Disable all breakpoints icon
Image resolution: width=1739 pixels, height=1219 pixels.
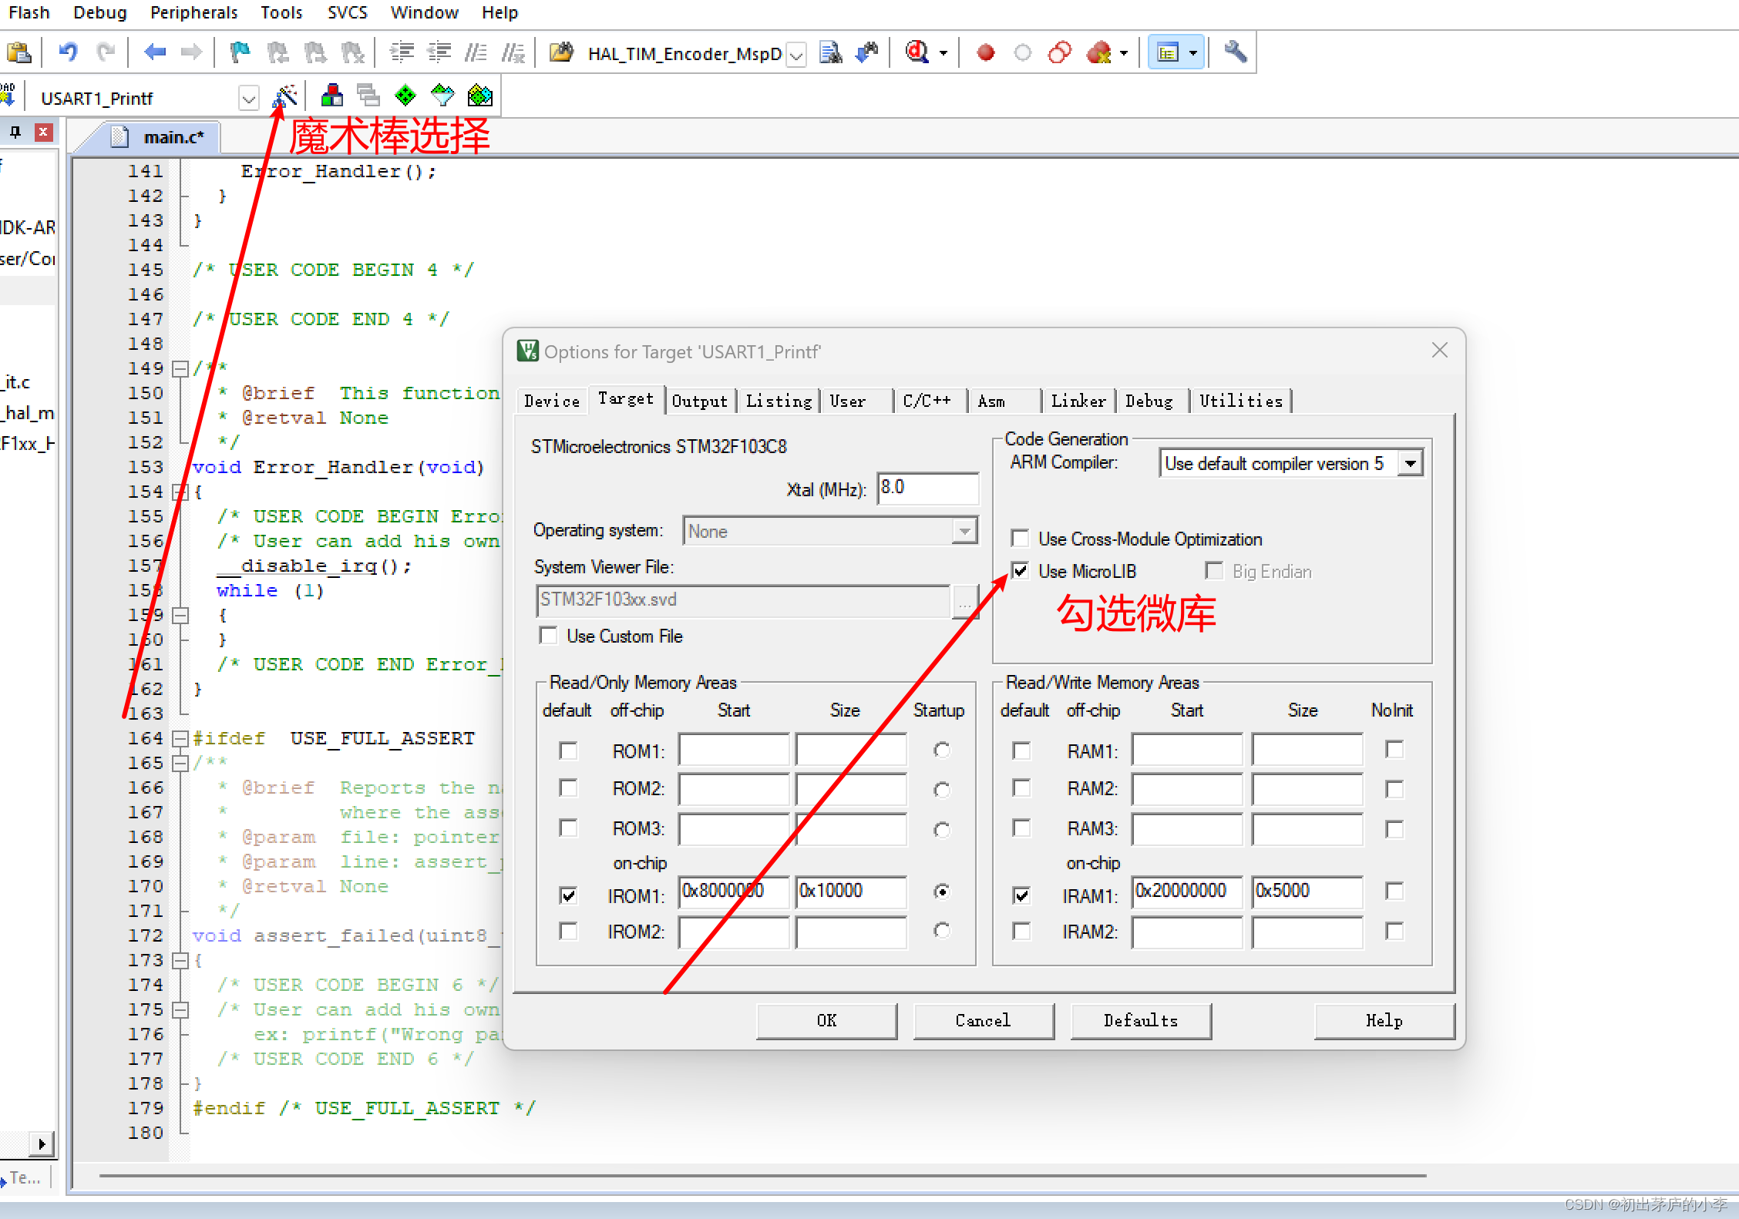pyautogui.click(x=1060, y=52)
